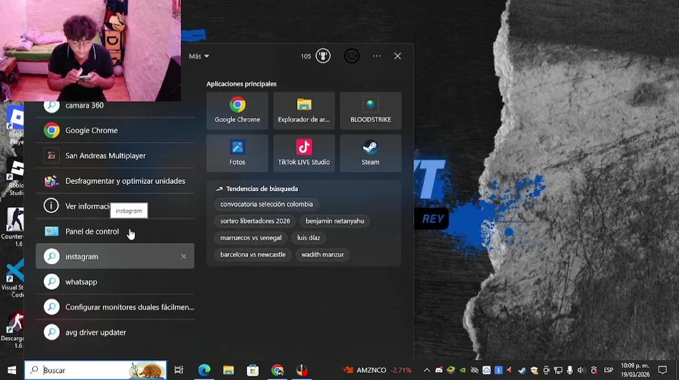Search trend benjamin netanyahu
679x380 pixels.
pos(335,221)
